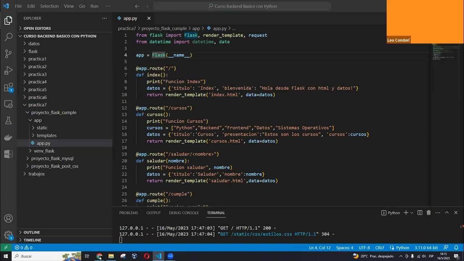Kill terminal with the trash icon
Screen dimensions: 464x261
tap(428, 213)
